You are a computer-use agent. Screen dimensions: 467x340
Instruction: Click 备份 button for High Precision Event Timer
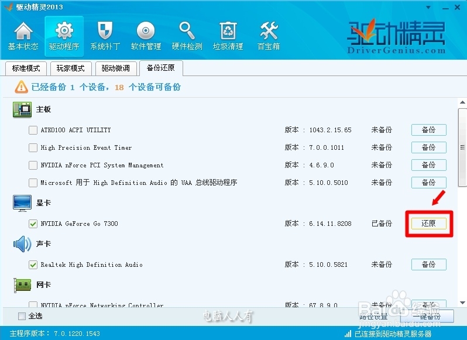428,147
